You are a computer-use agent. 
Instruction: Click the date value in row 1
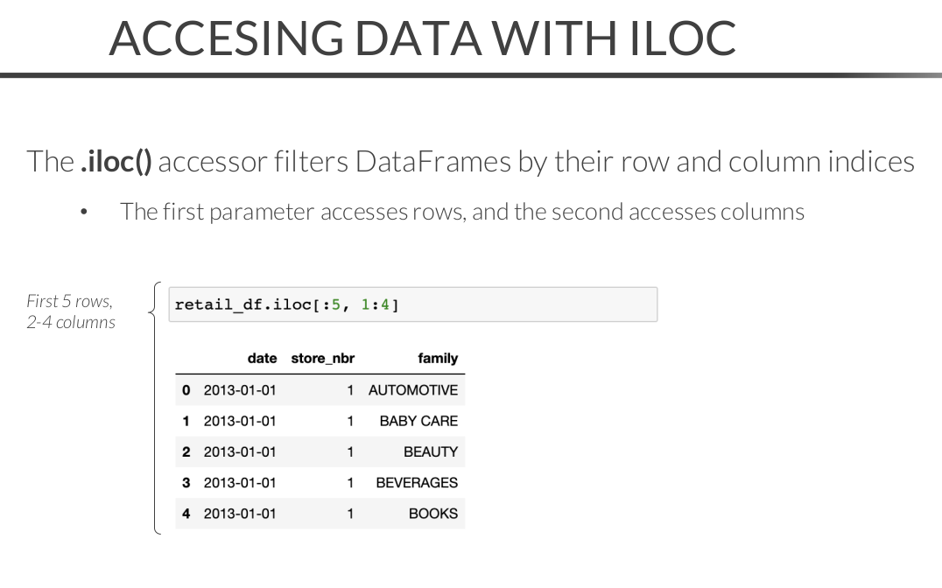pos(239,421)
